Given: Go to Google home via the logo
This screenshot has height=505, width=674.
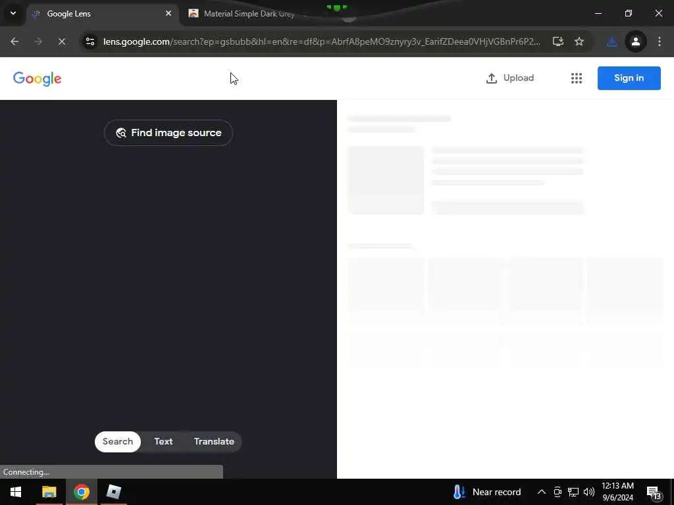Looking at the screenshot, I should 38,79.
